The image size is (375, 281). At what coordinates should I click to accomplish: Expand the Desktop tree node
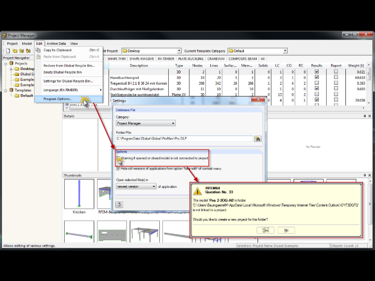click(x=11, y=69)
